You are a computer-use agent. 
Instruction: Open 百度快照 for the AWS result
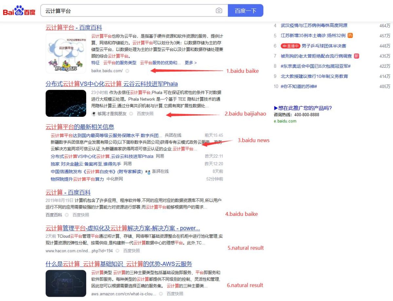pyautogui.click(x=175, y=294)
